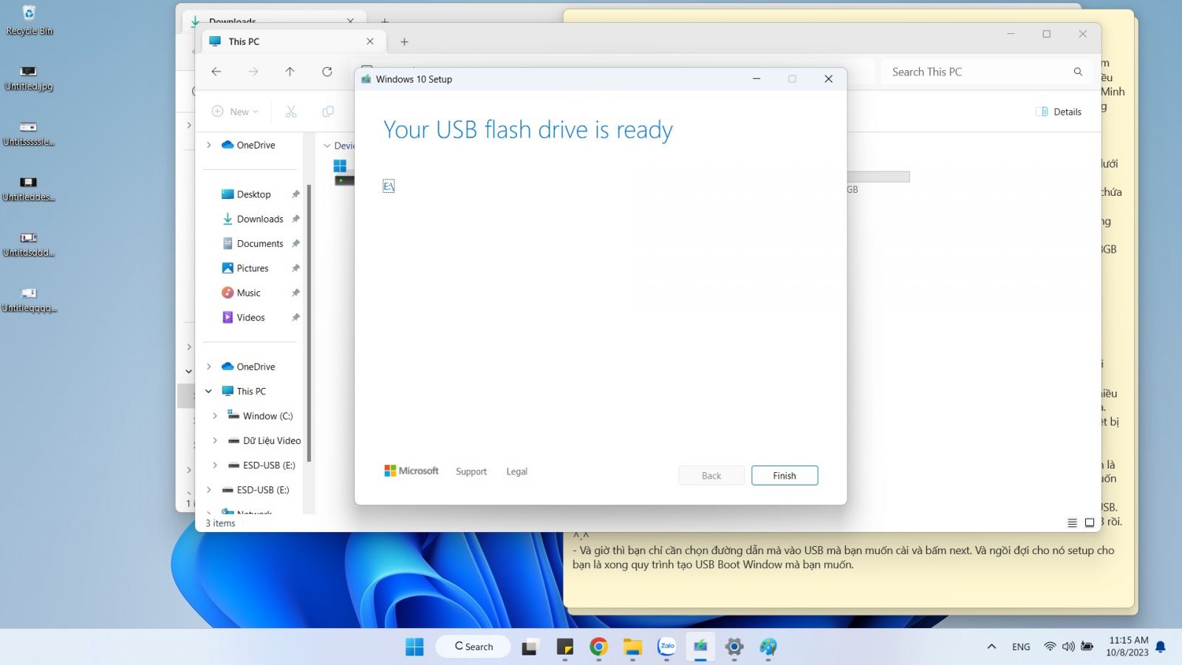Select the Window (C:) drive
The width and height of the screenshot is (1182, 665).
tap(260, 416)
